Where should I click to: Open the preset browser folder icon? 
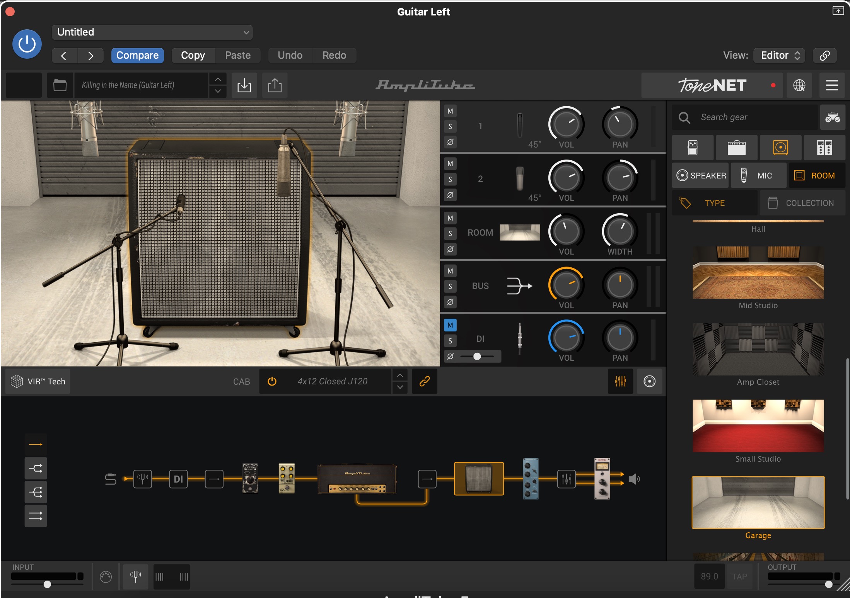[60, 85]
